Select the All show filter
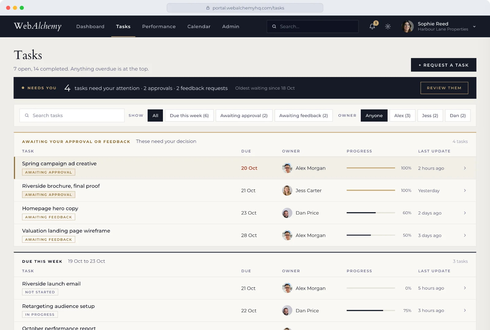 [x=155, y=116]
